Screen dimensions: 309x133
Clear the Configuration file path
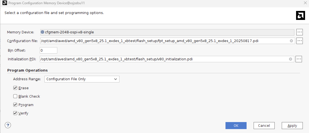pos(291,41)
